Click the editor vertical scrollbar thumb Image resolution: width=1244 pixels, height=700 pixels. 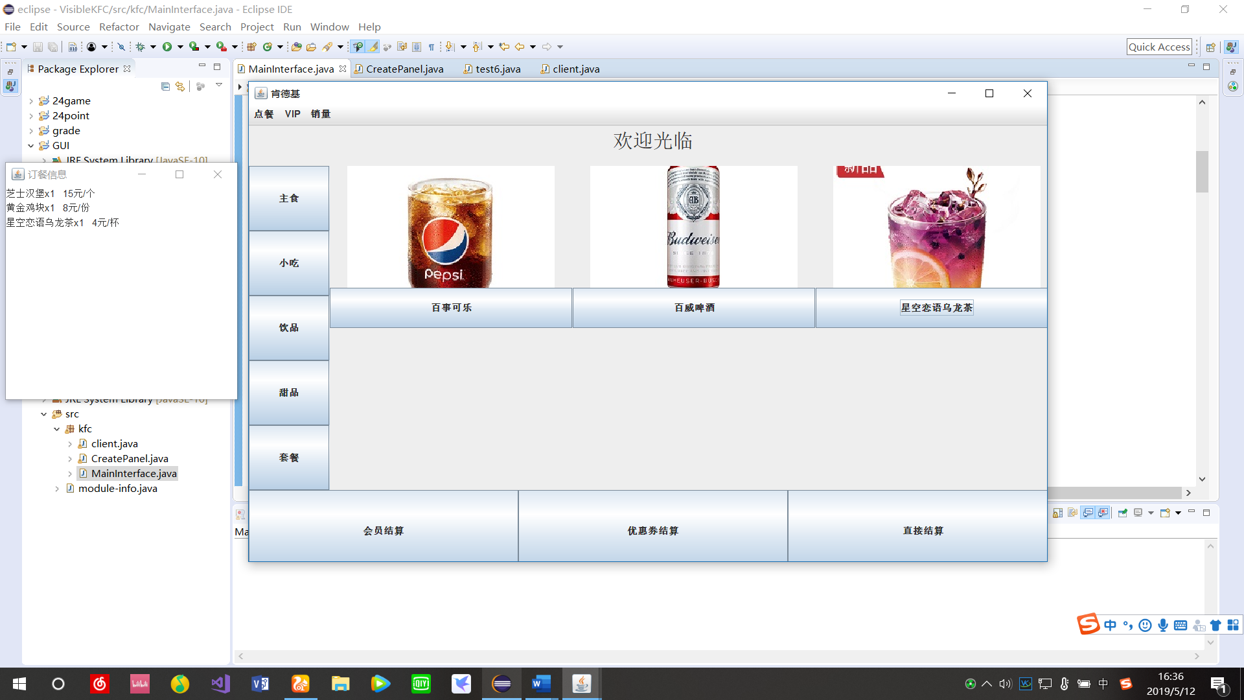click(1202, 172)
